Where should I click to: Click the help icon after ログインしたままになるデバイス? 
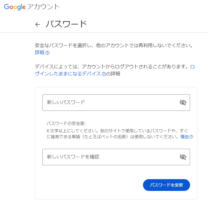[104, 74]
